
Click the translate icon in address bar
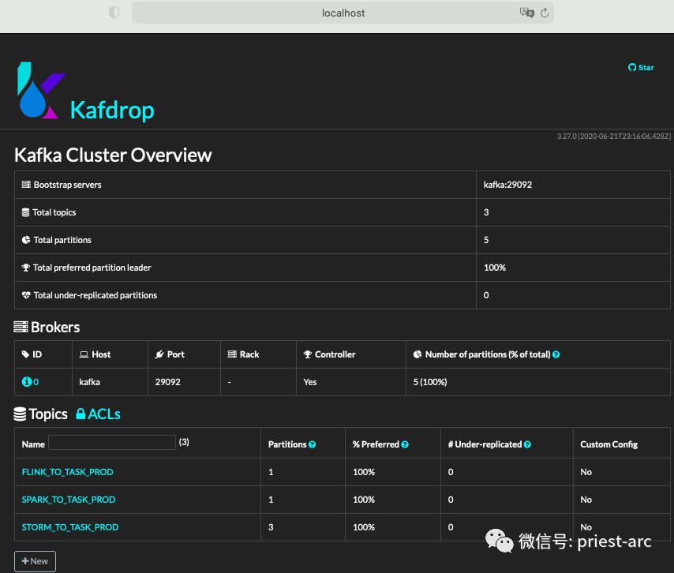(x=526, y=13)
